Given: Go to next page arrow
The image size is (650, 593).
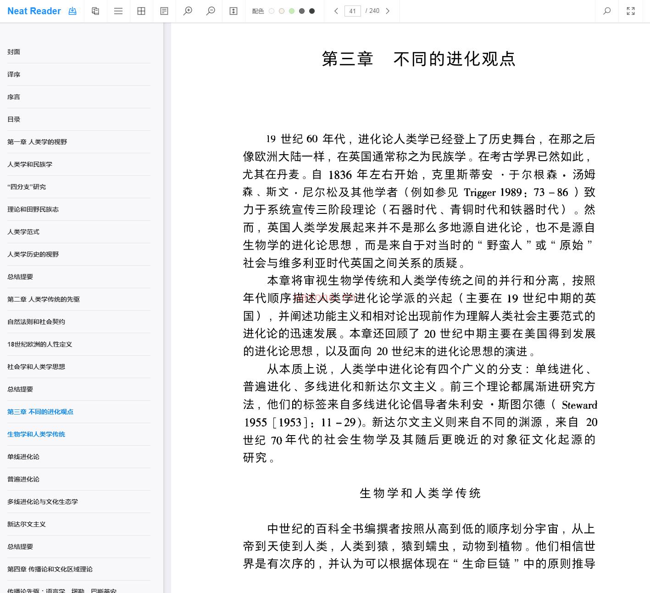Looking at the screenshot, I should (x=388, y=11).
